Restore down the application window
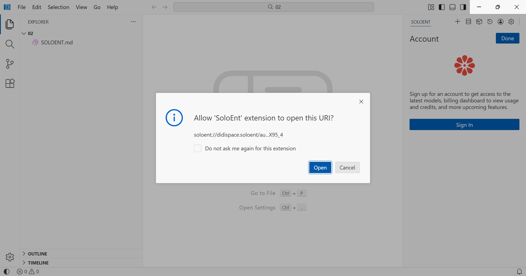This screenshot has height=276, width=526. (x=498, y=7)
